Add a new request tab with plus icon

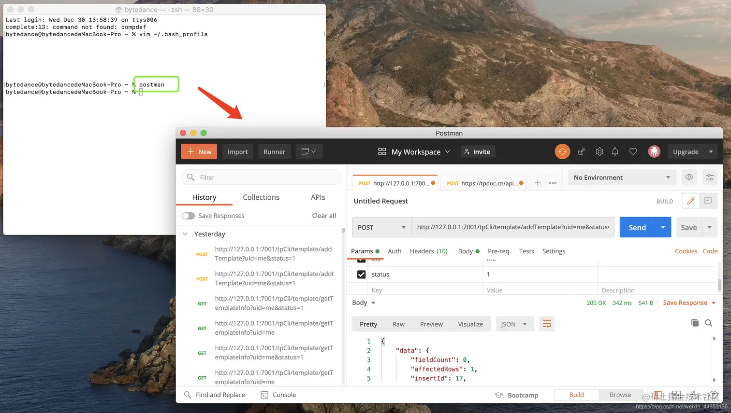pyautogui.click(x=538, y=183)
